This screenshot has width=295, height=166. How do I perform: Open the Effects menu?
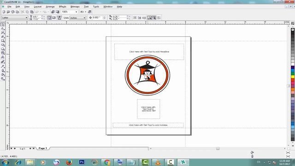click(63, 6)
